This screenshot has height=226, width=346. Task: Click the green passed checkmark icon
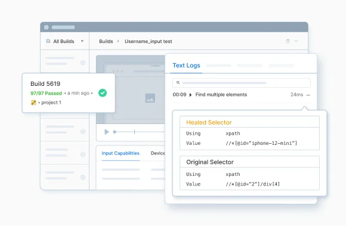(x=103, y=93)
